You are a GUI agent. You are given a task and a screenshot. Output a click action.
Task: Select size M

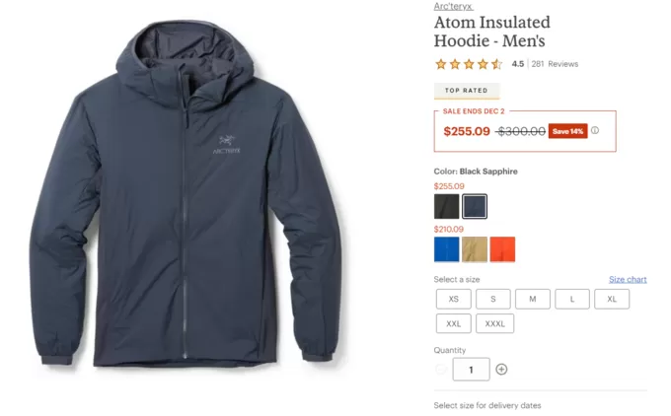[x=533, y=299]
